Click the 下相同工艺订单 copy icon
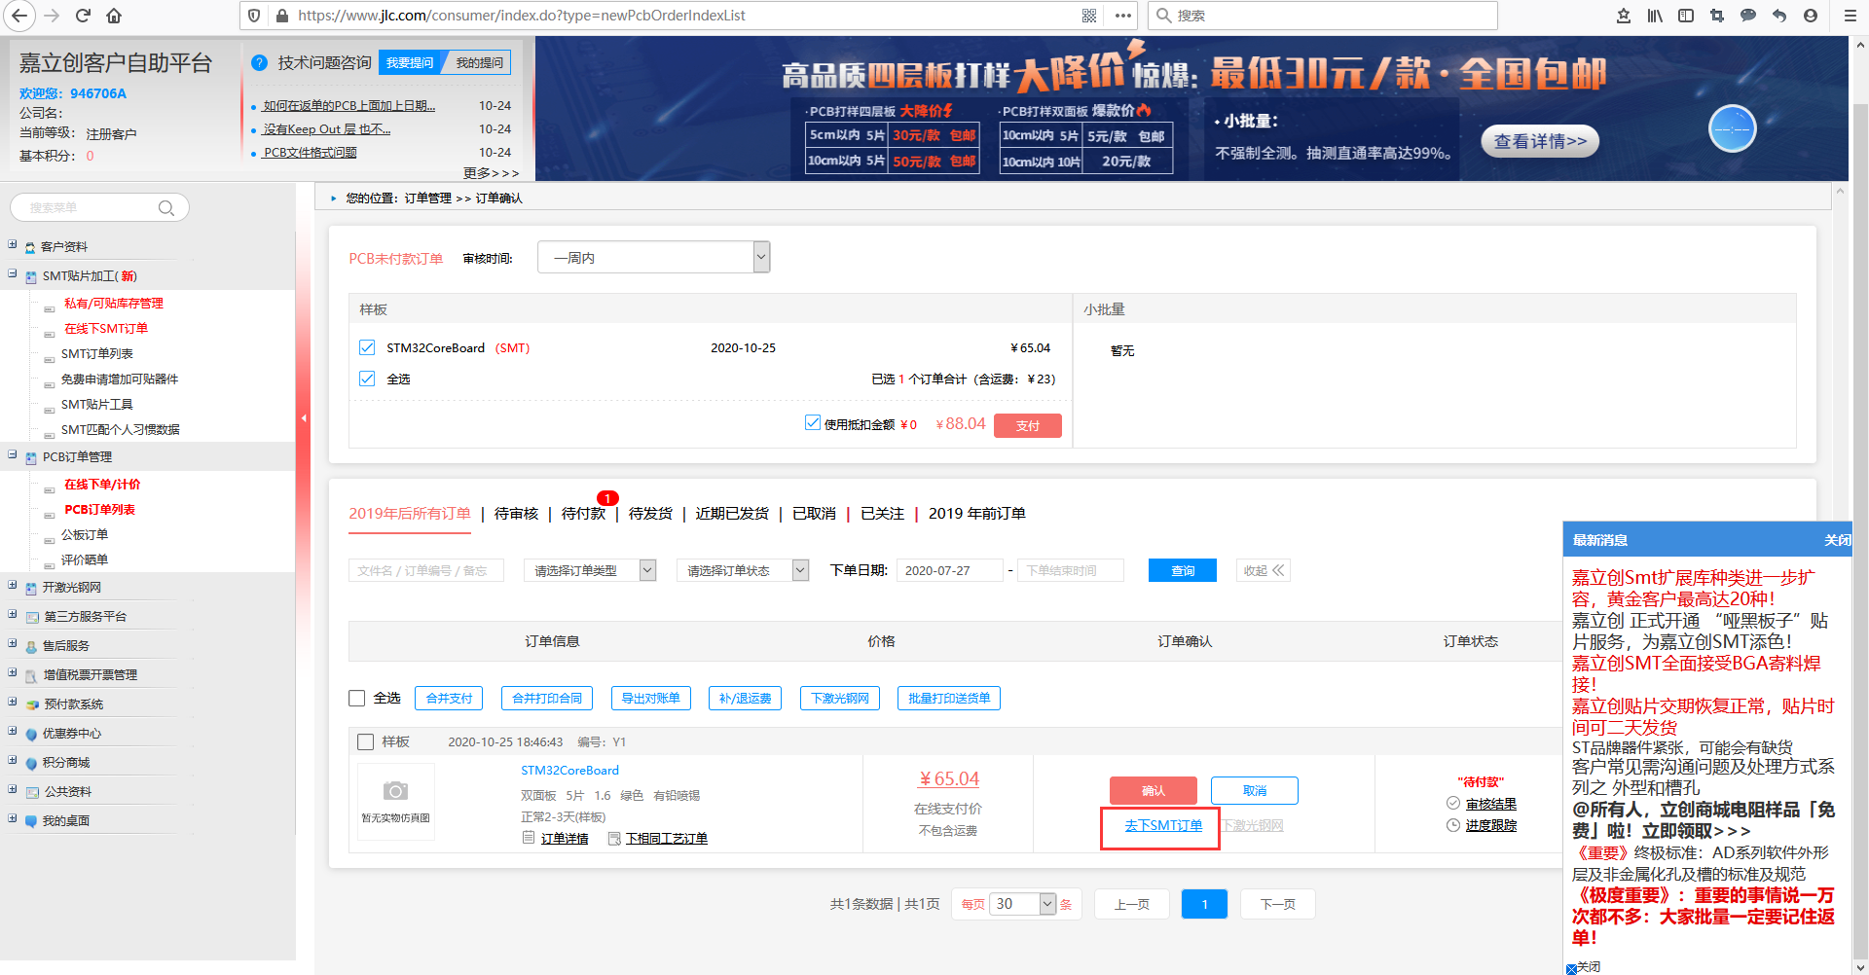Screen dimensions: 1869x975 pyautogui.click(x=612, y=838)
